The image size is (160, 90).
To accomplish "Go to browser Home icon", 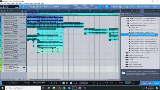I will (122, 11).
